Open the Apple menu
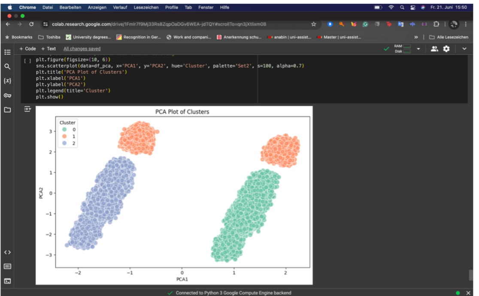 (x=10, y=7)
